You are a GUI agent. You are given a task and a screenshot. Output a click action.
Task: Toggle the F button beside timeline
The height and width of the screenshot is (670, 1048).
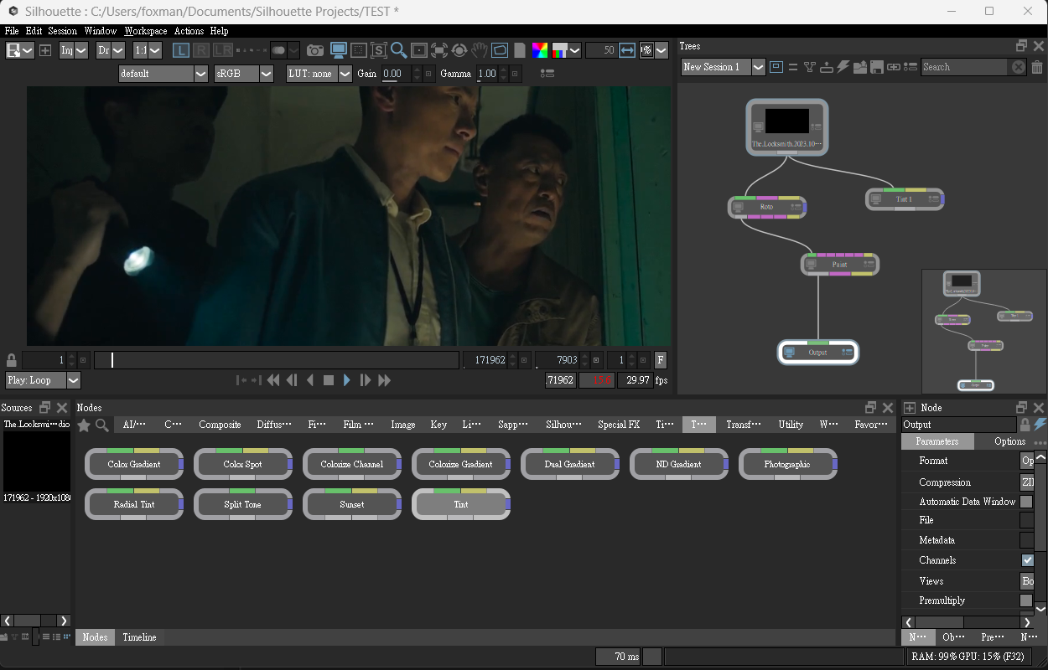661,360
